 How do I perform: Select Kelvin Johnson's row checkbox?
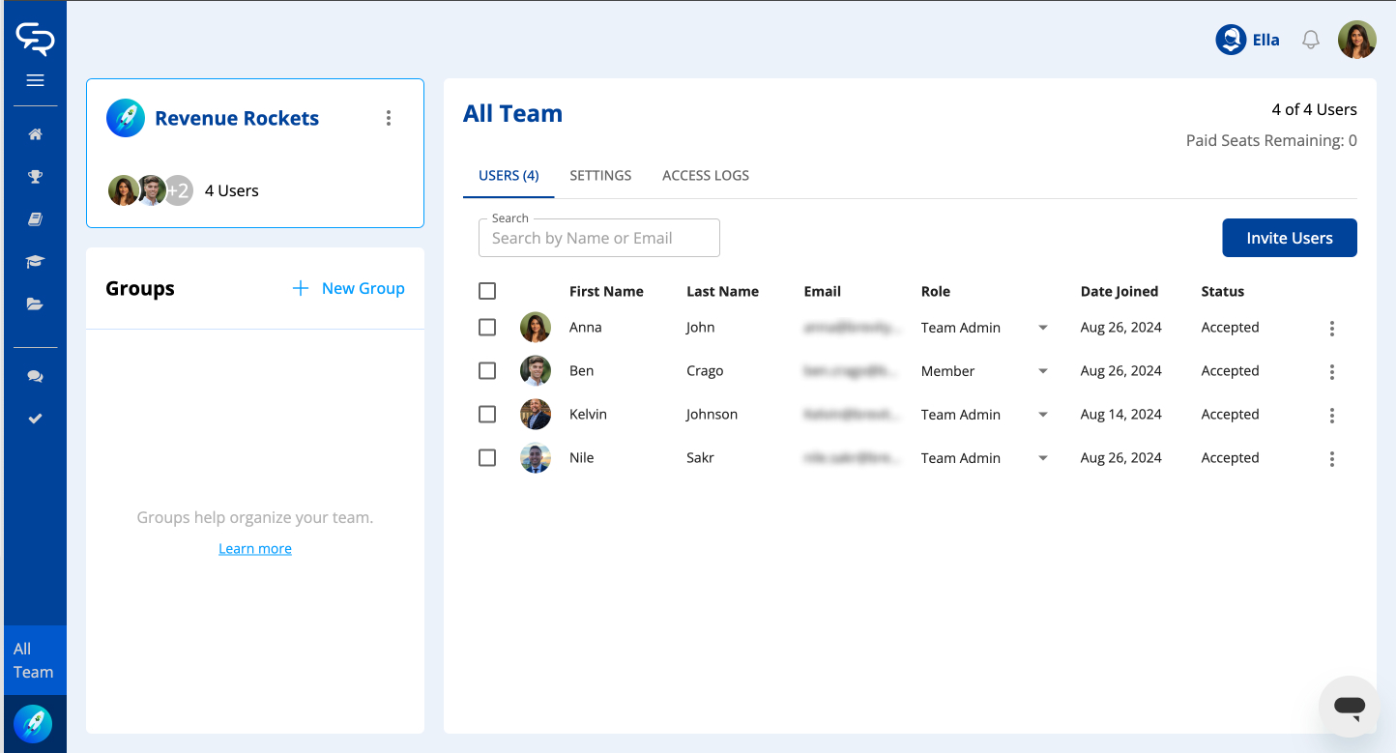tap(487, 415)
